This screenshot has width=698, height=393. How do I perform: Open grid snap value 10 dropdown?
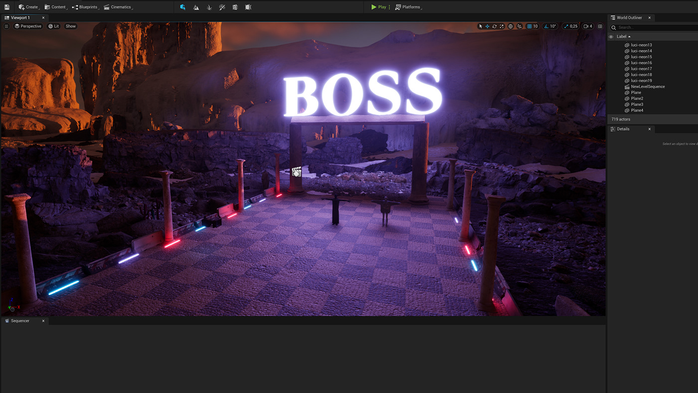[535, 26]
